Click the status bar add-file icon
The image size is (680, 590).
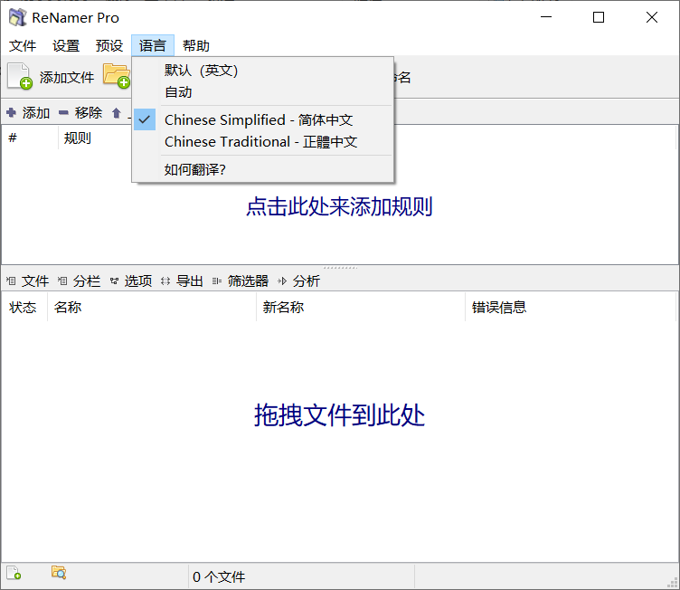[14, 573]
